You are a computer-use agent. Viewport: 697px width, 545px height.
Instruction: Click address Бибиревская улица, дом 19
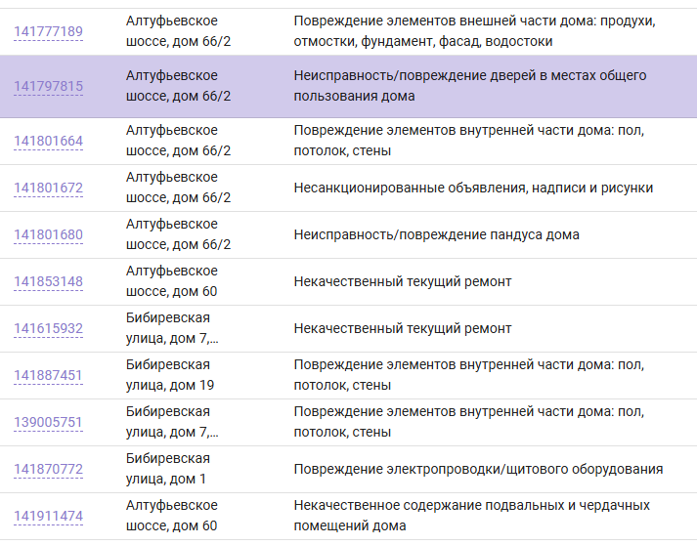pyautogui.click(x=170, y=375)
